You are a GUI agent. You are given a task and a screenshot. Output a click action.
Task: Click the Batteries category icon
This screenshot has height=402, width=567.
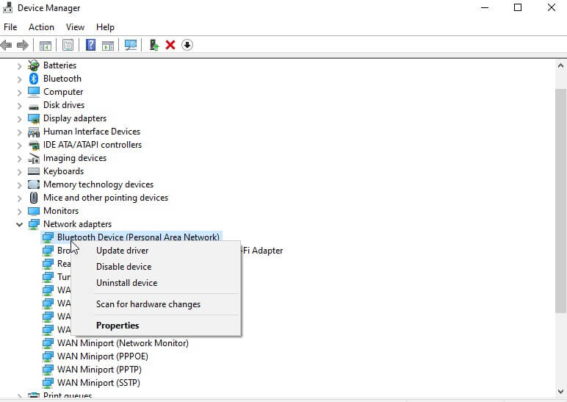34,65
